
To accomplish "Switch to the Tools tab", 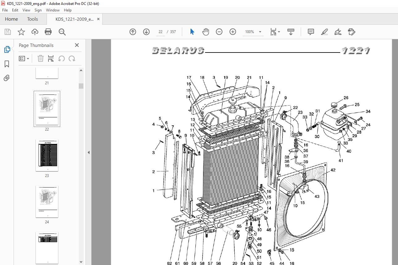I will click(32, 19).
